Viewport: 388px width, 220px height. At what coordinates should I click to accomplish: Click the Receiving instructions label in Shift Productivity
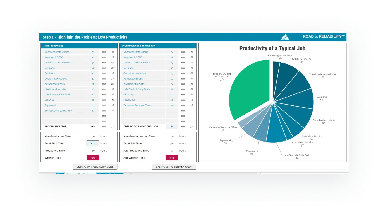click(x=57, y=52)
